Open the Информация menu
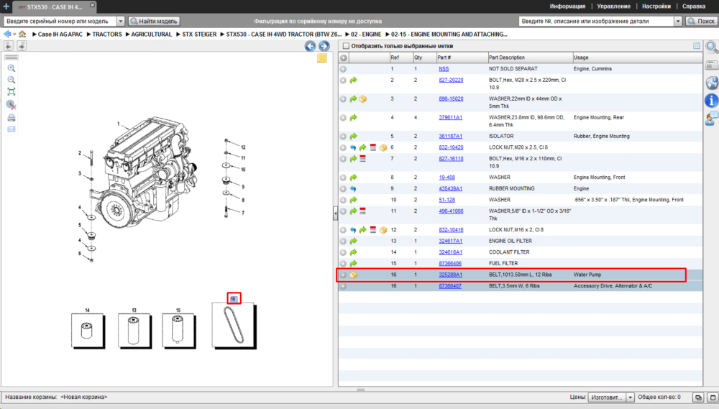Screen dimensions: 719x409 click(x=567, y=6)
